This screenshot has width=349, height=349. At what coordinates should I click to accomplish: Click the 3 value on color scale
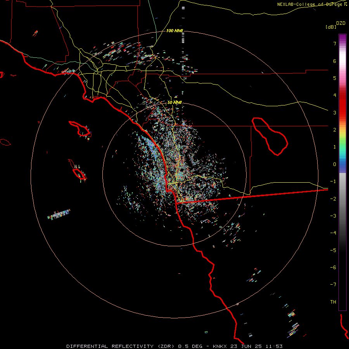[335, 112]
